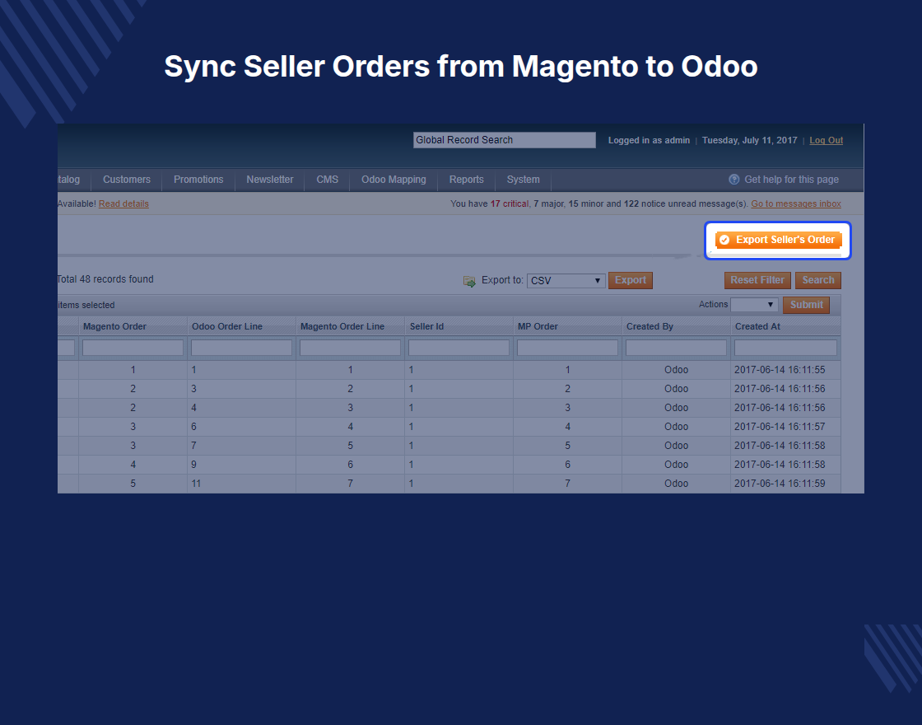Click the Total 48 records found text

pos(105,279)
